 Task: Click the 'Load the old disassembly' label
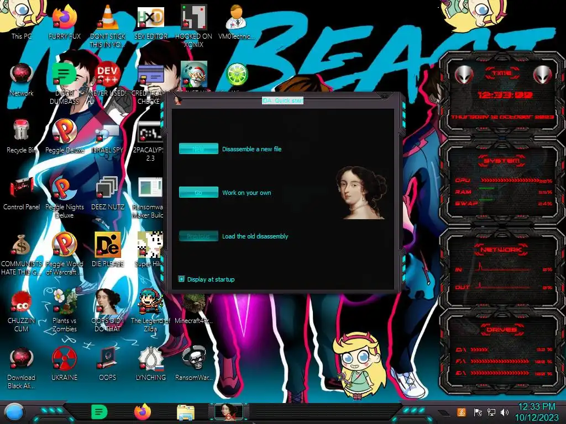pos(255,236)
